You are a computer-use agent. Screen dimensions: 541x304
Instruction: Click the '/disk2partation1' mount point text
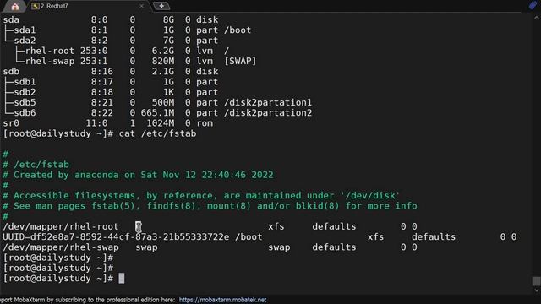tap(268, 102)
